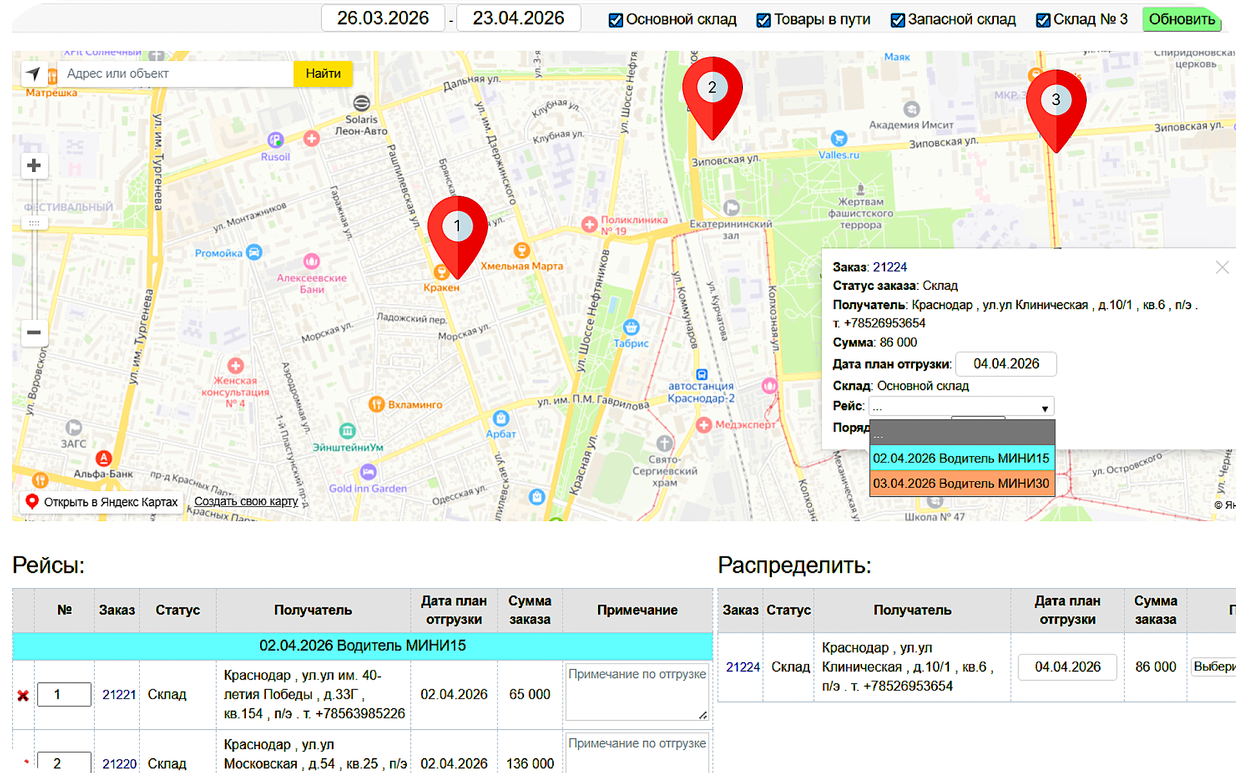This screenshot has height=773, width=1236.
Task: Toggle the Товары в пути checkbox
Action: coord(763,20)
